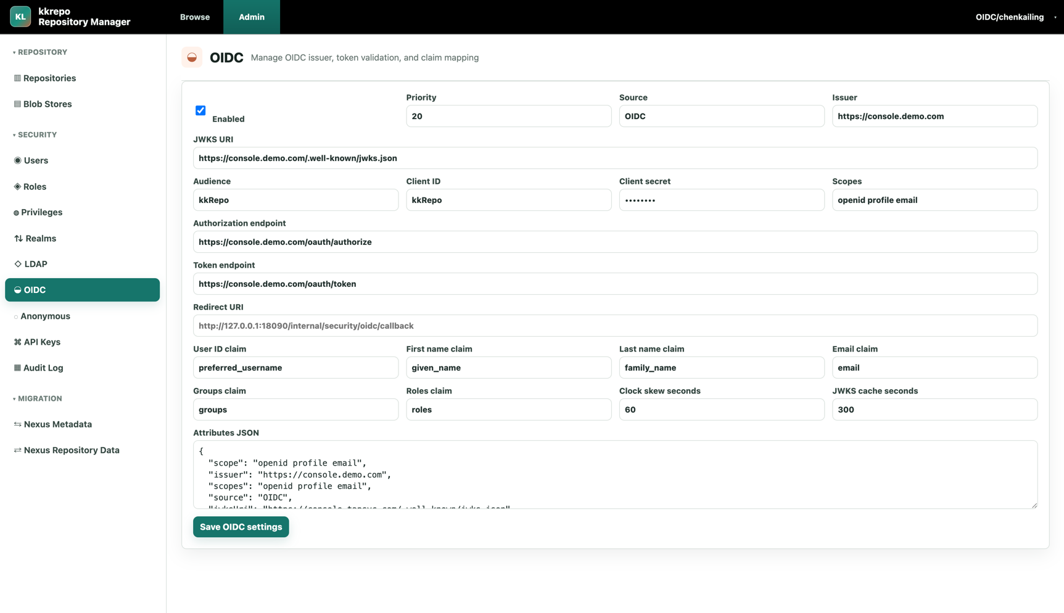Screen dimensions: 1064x613
Task: Click the Redirect URI field
Action: pos(615,326)
